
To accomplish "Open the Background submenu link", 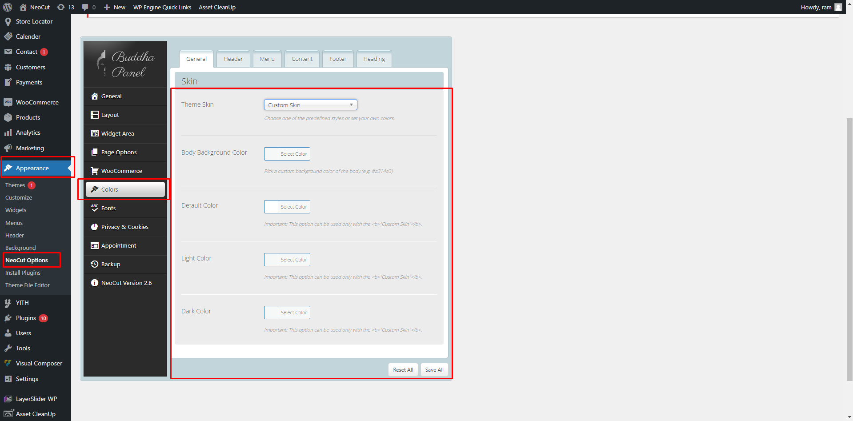I will pos(20,248).
